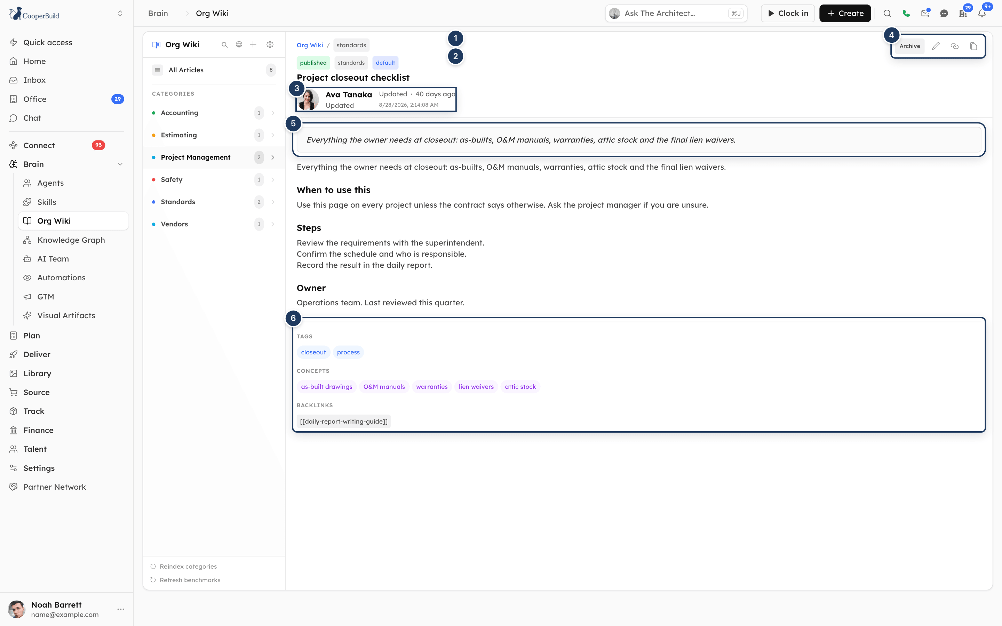Screen dimensions: 1002x626
Task: Open Org Wiki breadcrumb link
Action: (309, 45)
